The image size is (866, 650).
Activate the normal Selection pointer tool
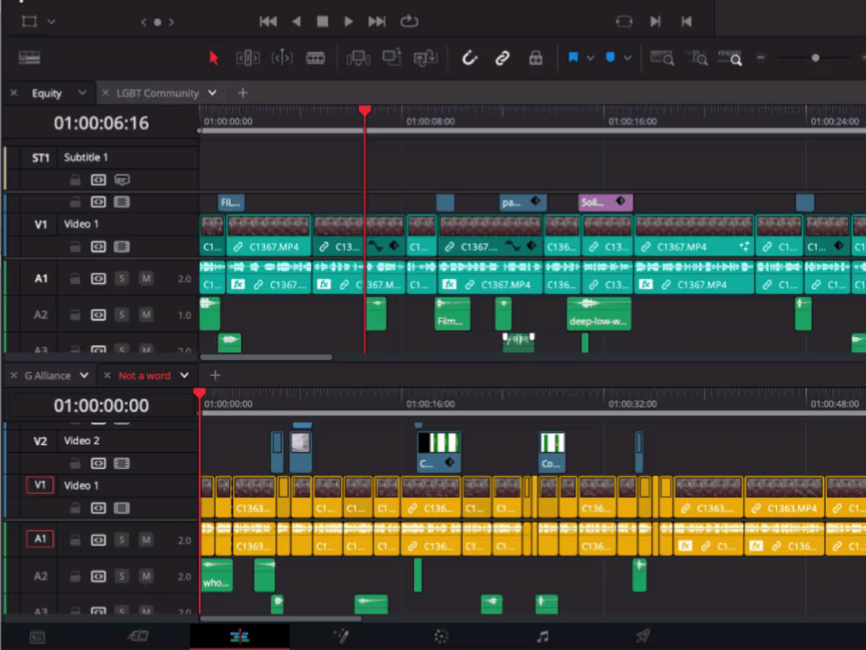coord(213,58)
